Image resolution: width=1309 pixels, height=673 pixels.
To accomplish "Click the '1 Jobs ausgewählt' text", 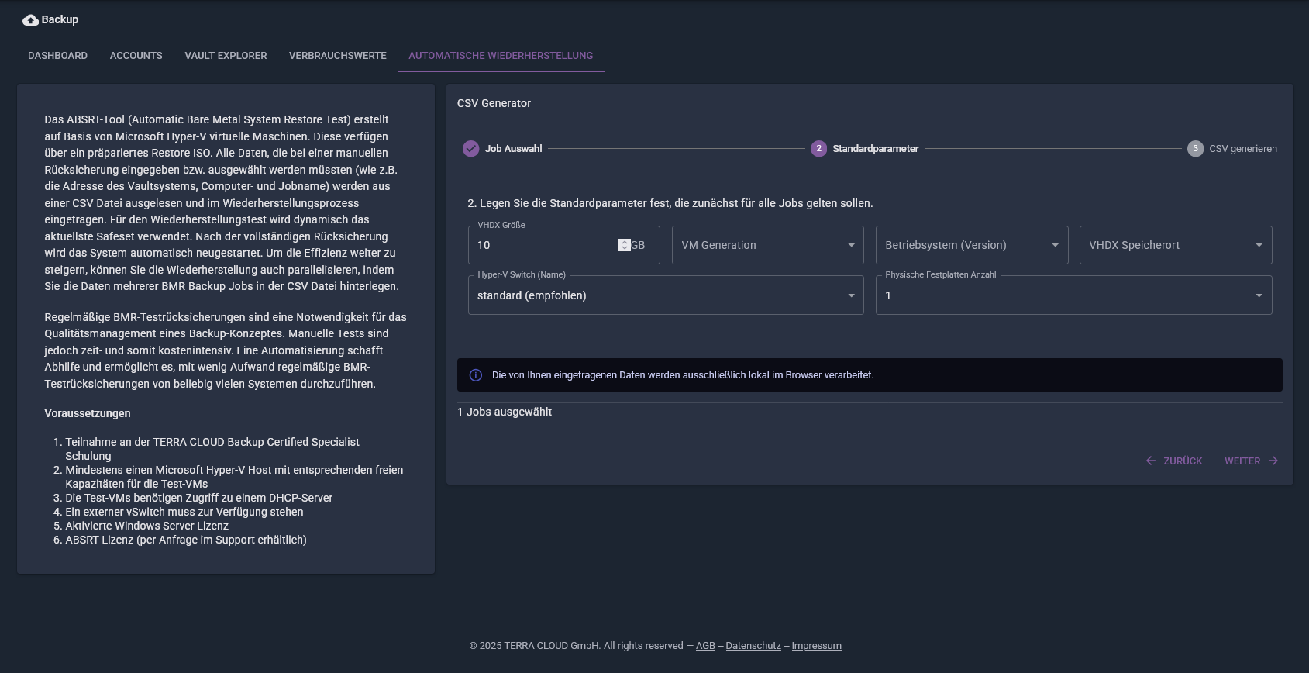I will point(505,412).
